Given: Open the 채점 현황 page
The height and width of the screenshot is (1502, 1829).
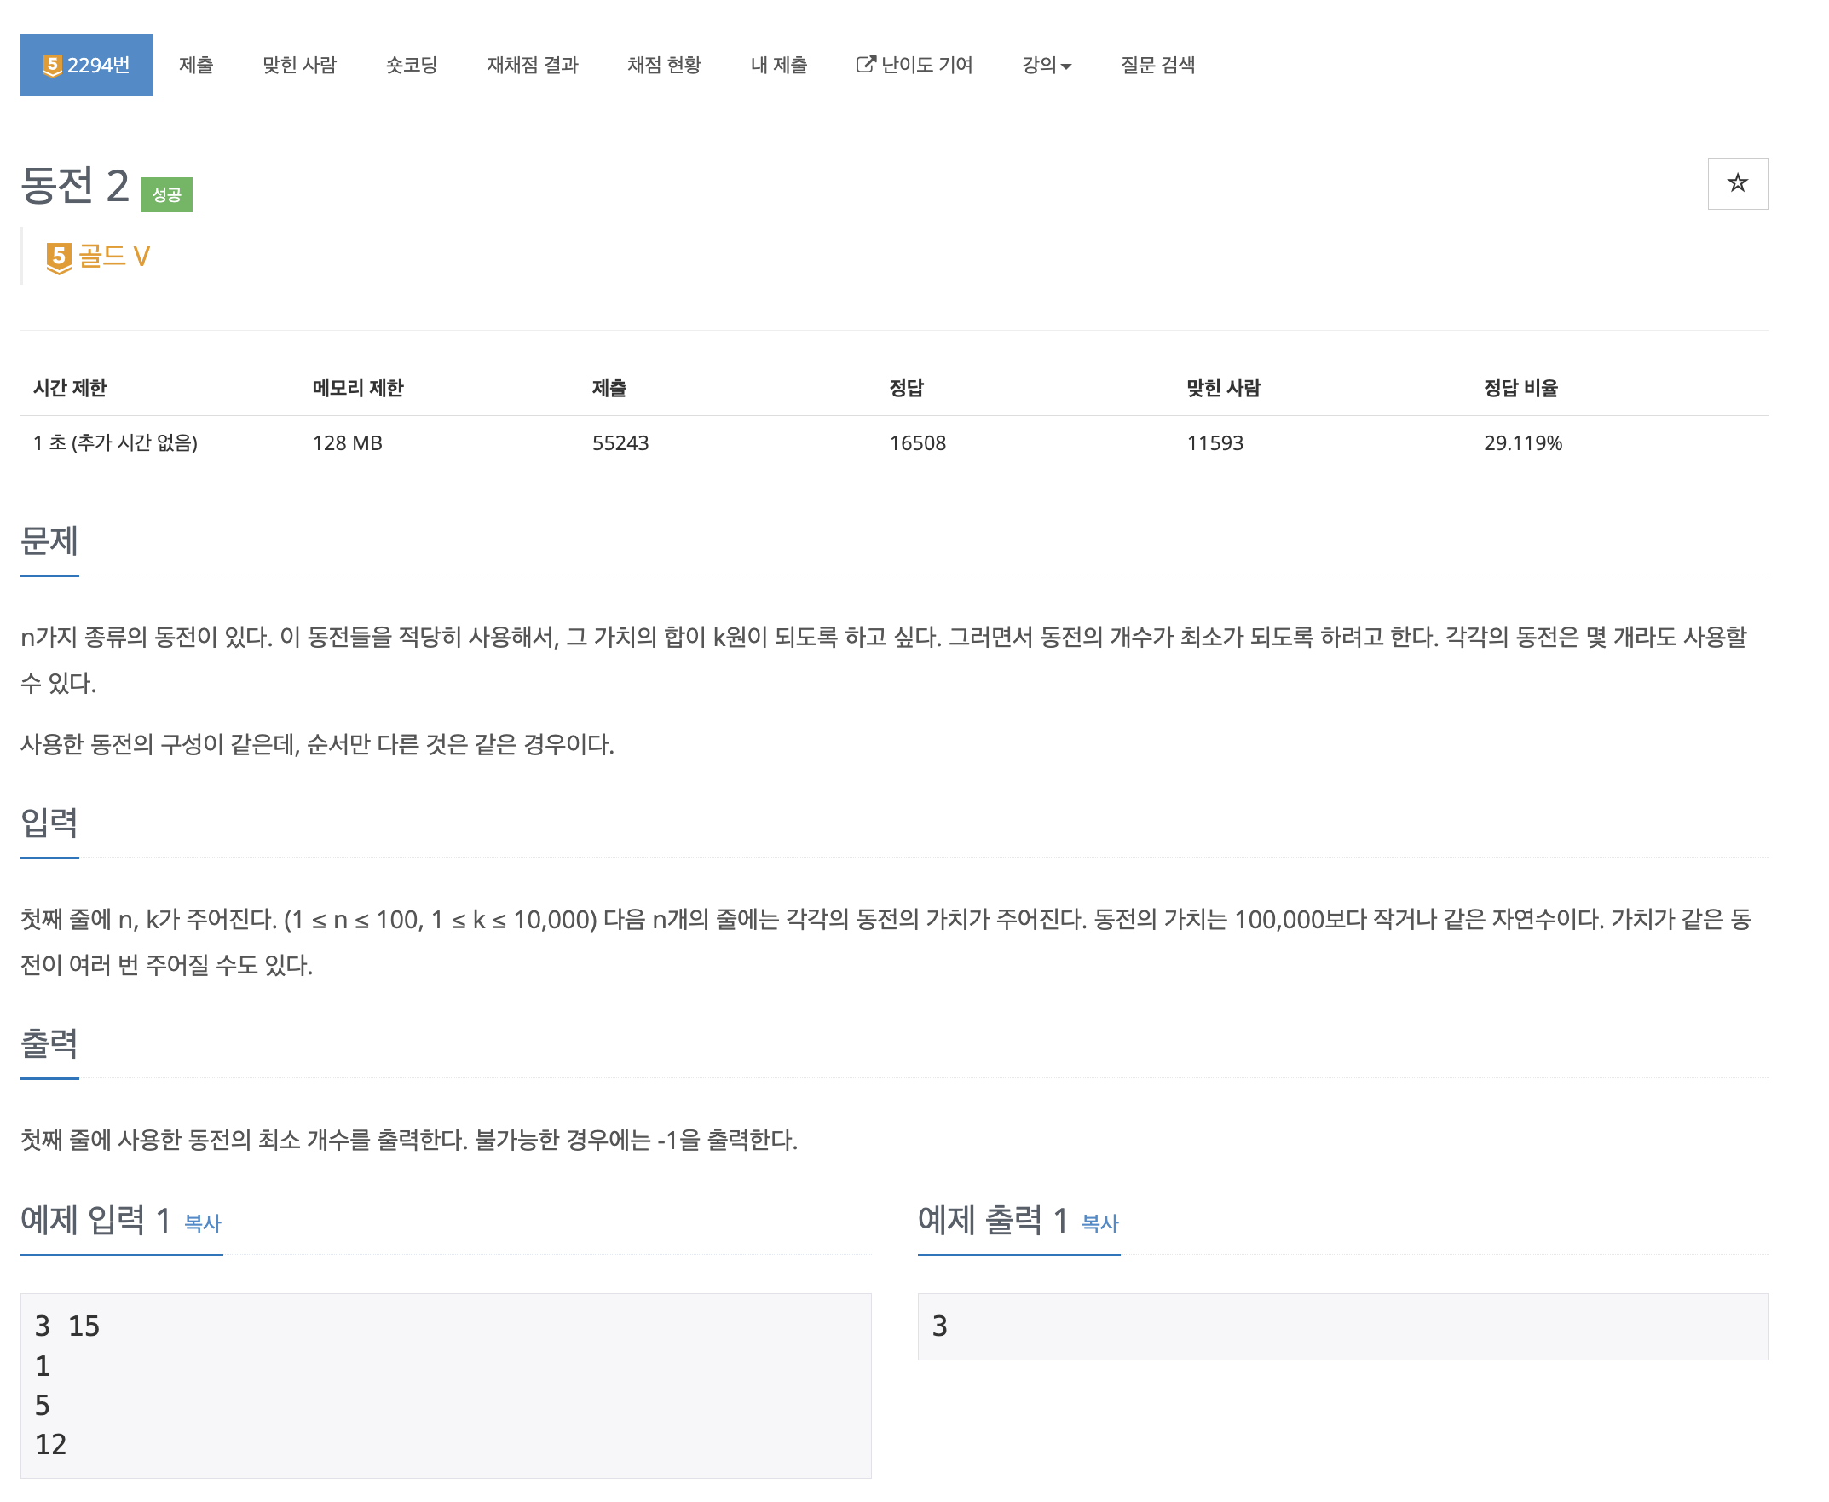Looking at the screenshot, I should tap(665, 64).
